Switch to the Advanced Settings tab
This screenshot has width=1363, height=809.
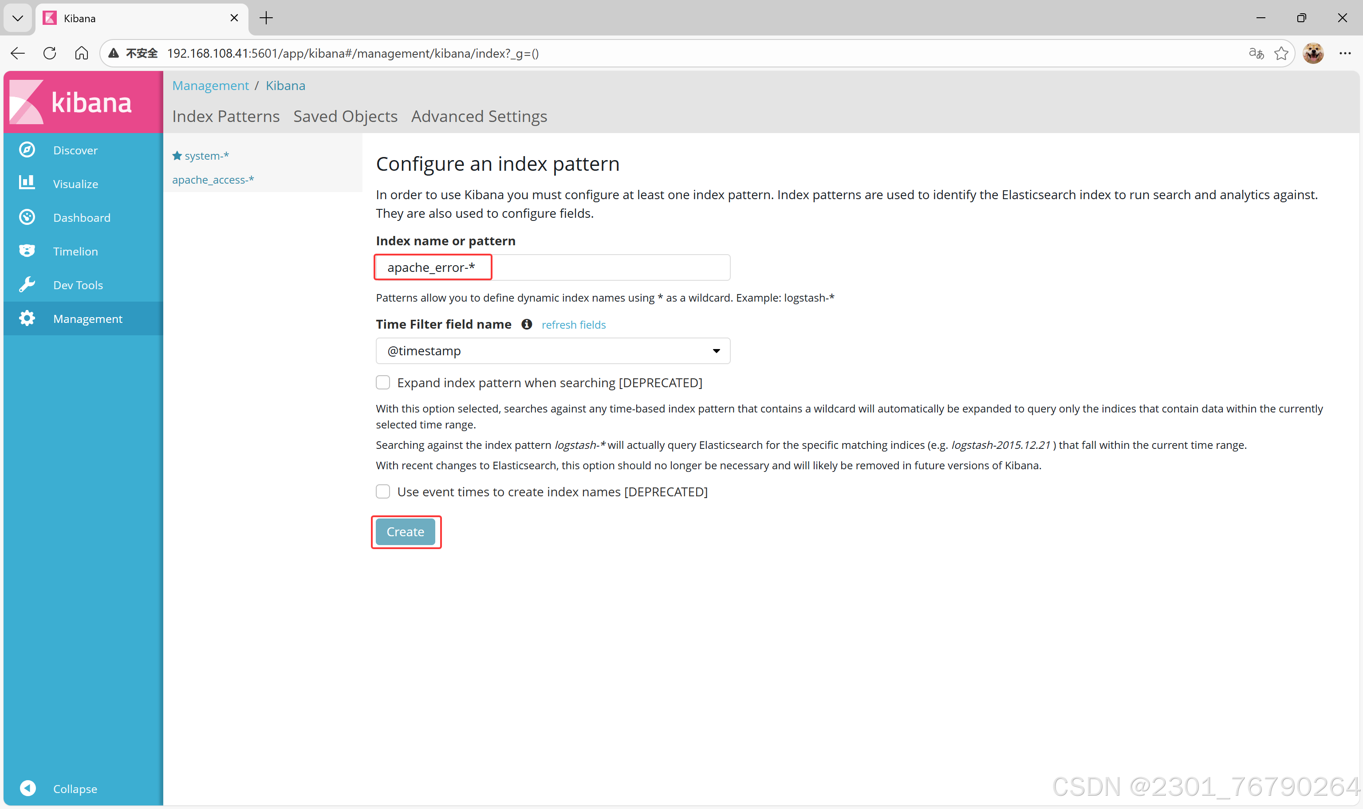pyautogui.click(x=479, y=116)
